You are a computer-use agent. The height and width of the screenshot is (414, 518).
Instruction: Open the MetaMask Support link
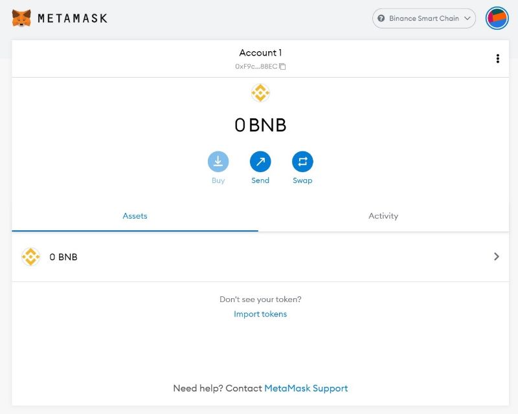306,388
